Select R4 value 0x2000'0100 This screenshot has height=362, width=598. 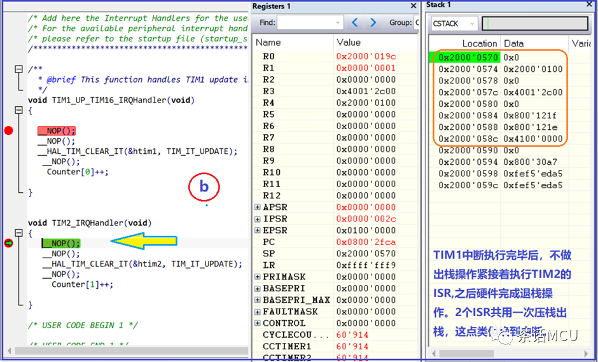[366, 102]
